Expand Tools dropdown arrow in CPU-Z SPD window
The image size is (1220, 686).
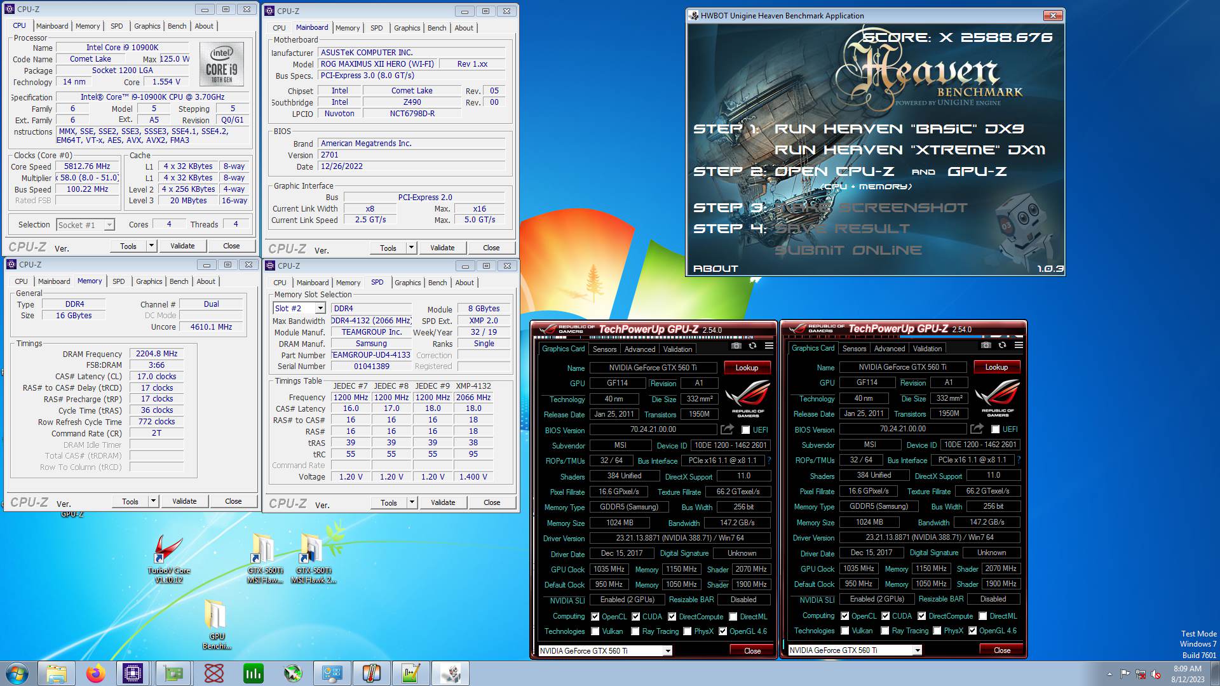click(412, 502)
